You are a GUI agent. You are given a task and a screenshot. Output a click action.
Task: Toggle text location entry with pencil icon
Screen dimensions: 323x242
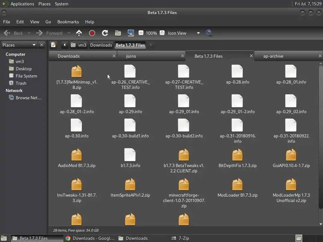(53, 45)
